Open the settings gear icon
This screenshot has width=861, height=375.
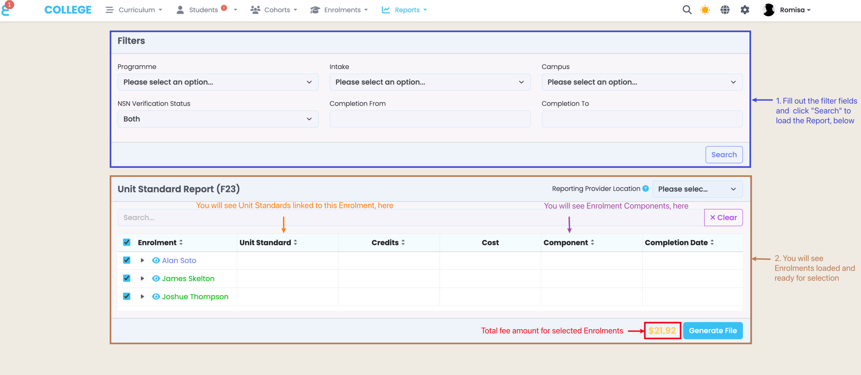pyautogui.click(x=745, y=10)
